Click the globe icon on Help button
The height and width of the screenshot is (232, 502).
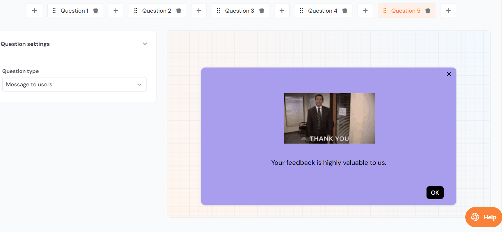475,217
